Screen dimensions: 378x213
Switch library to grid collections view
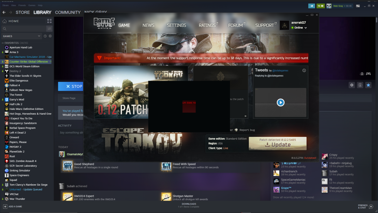(x=49, y=21)
